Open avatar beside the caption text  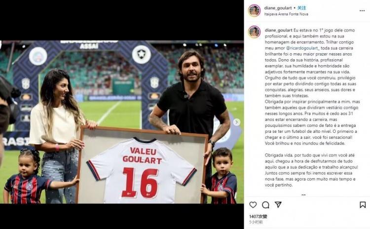click(x=254, y=32)
